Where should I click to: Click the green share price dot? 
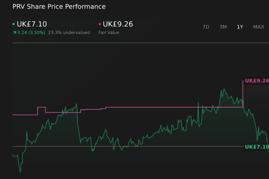13,24
